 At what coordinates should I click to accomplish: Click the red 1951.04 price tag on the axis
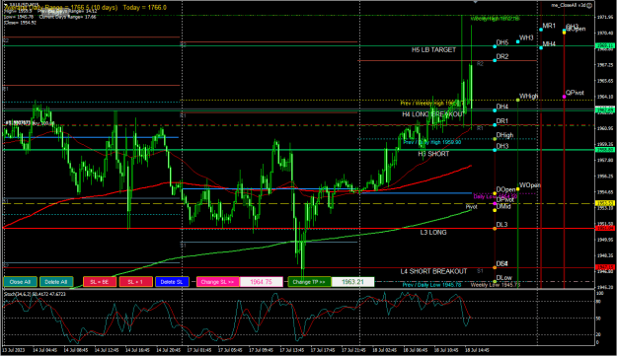pos(605,228)
